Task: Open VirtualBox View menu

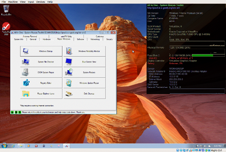Action: tap(23, 2)
